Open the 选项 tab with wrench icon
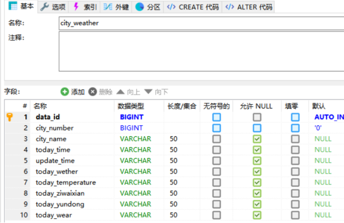Viewport: 344px width, 223px height. [53, 7]
